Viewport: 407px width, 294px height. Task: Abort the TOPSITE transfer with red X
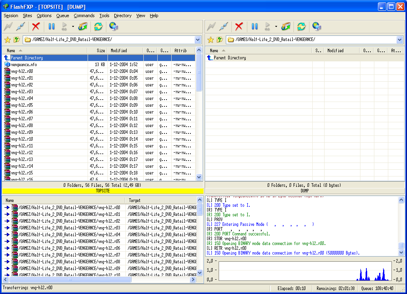click(x=36, y=26)
